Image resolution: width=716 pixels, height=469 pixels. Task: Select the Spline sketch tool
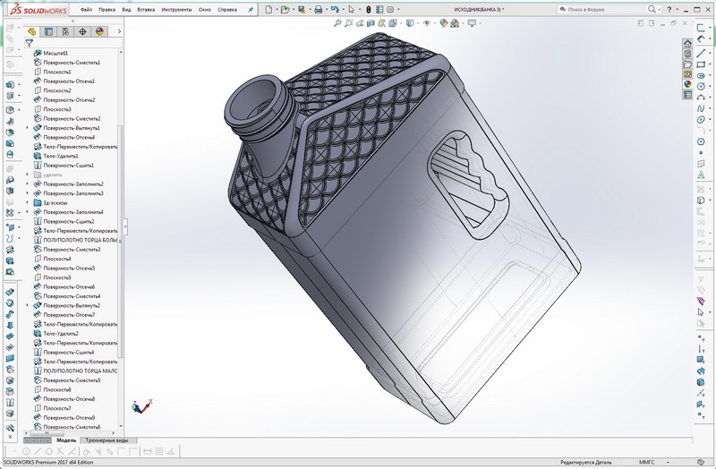click(701, 108)
